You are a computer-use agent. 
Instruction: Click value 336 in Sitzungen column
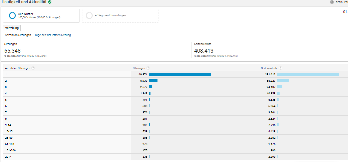145,157
